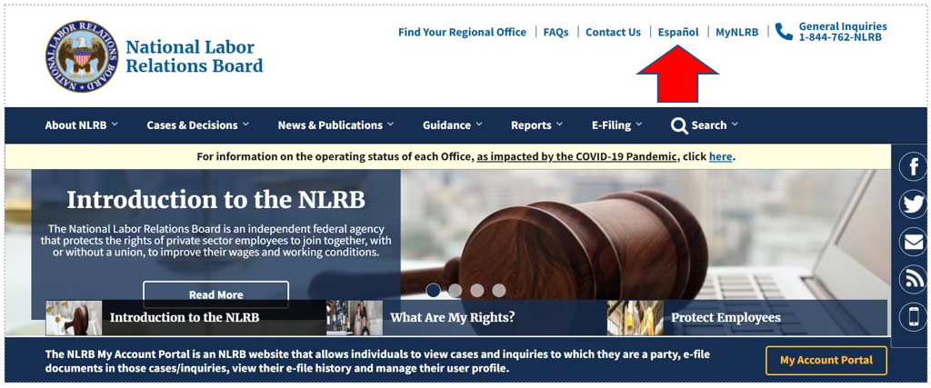Click the email envelope icon
The height and width of the screenshot is (388, 931).
click(x=913, y=242)
